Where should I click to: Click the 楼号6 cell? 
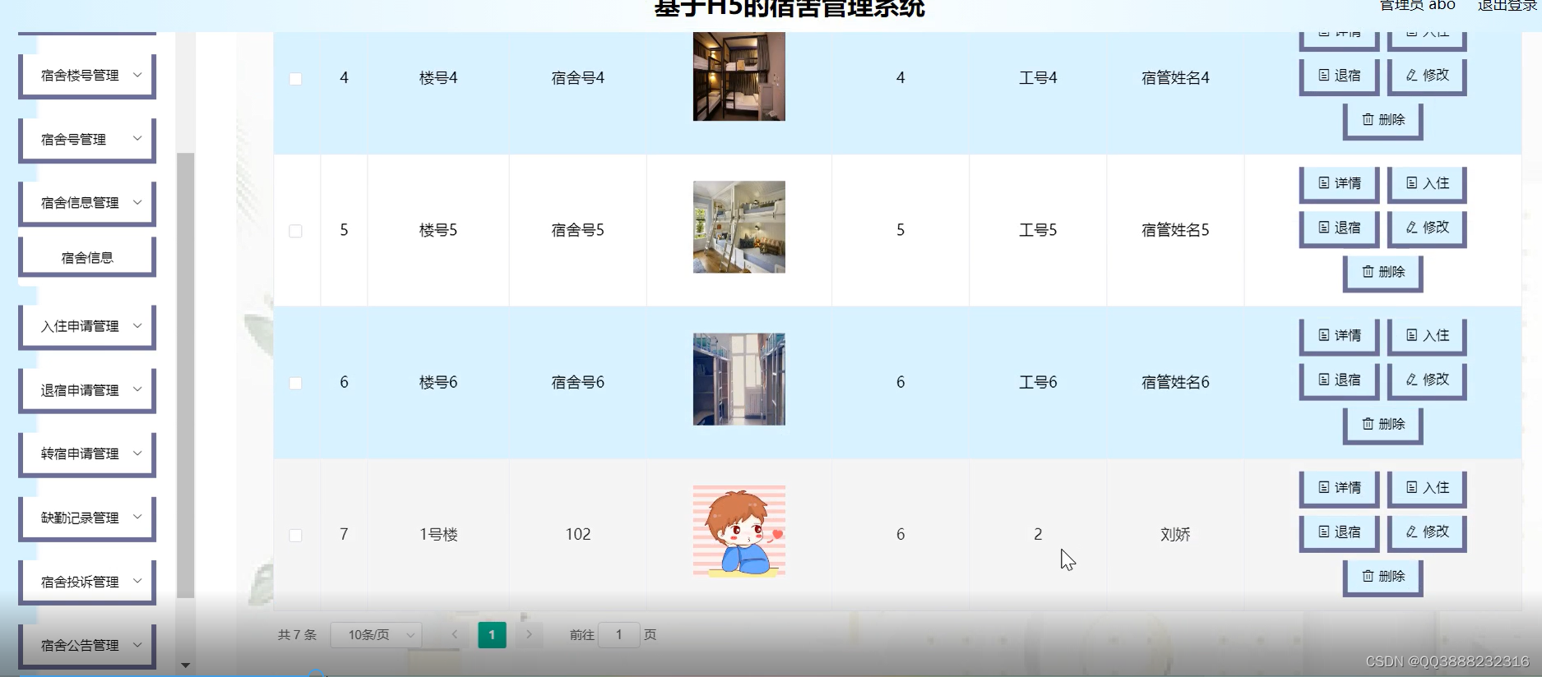click(438, 382)
